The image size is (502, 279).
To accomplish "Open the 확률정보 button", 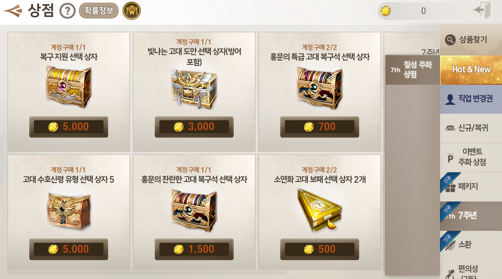I will [x=99, y=11].
